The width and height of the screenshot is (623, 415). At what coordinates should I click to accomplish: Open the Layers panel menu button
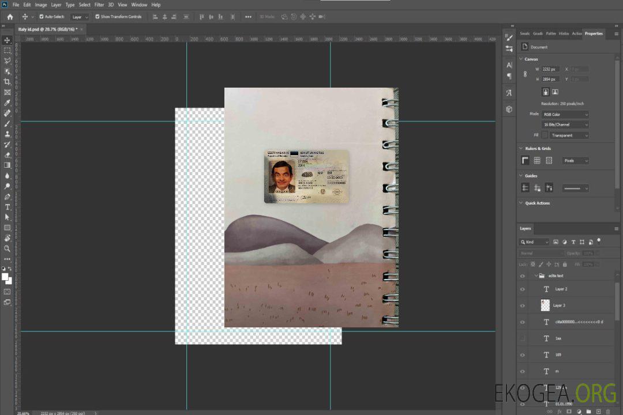[x=616, y=229]
